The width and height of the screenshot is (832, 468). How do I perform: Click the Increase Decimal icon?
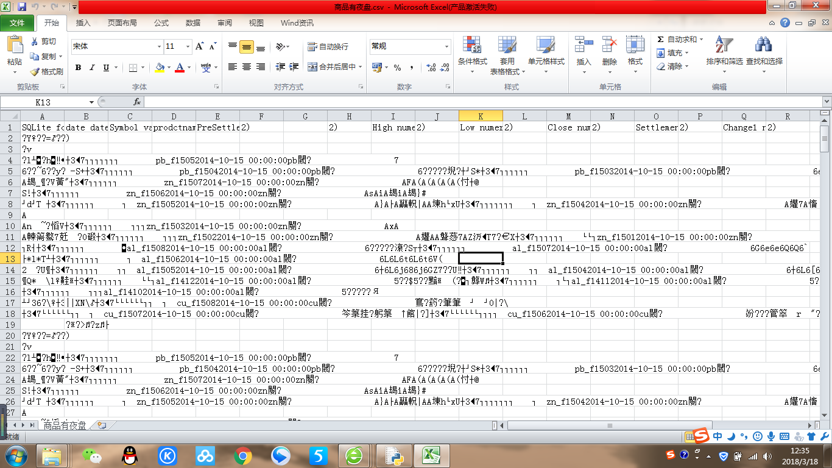[431, 68]
